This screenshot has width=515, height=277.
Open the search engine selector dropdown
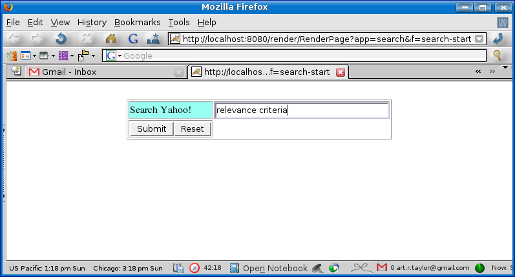pos(120,56)
